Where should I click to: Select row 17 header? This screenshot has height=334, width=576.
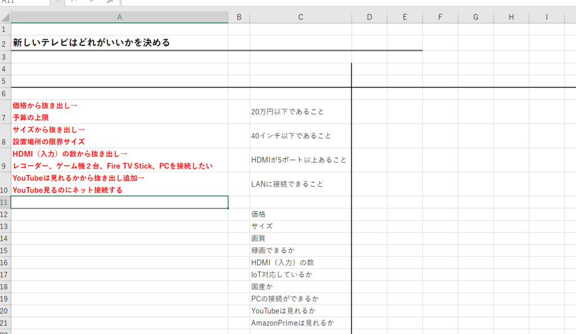point(5,275)
